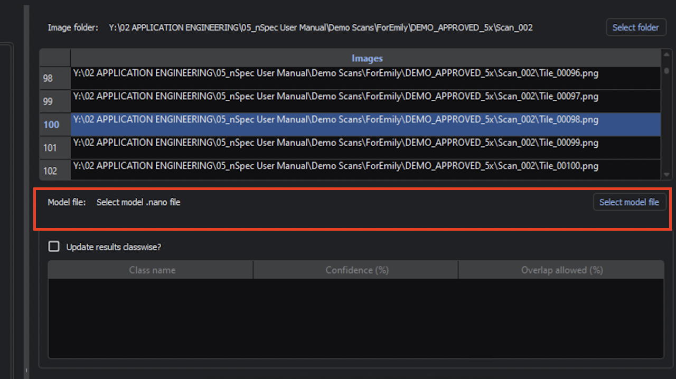Click the Overlap allowed (%) header
The height and width of the screenshot is (379, 676).
(561, 270)
